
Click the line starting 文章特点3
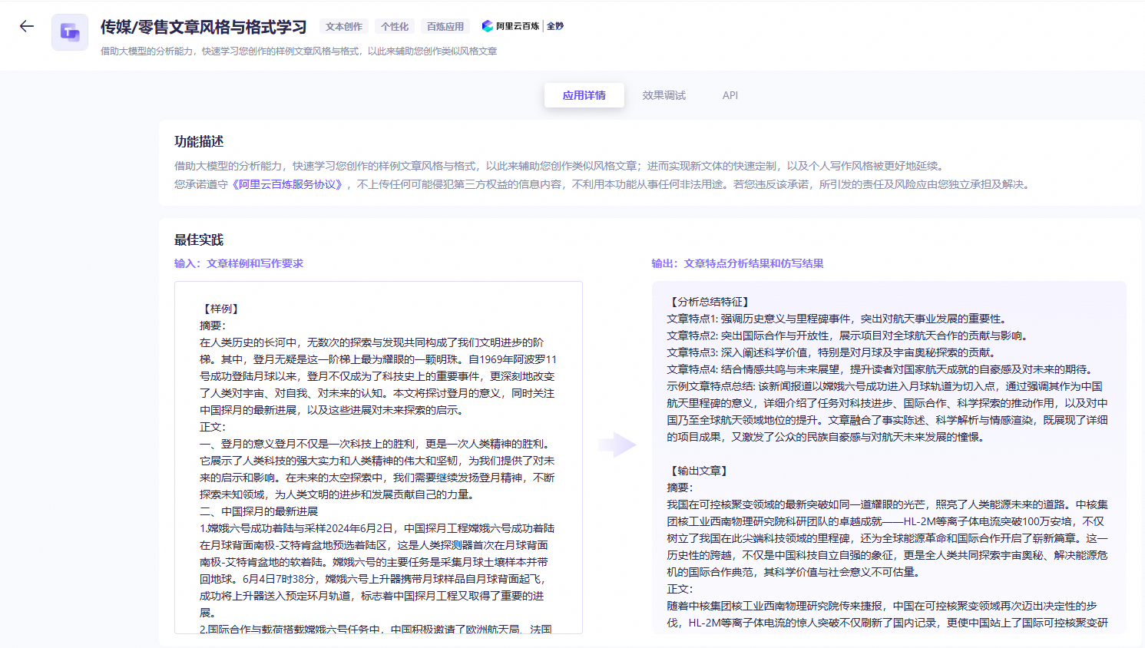tap(832, 352)
